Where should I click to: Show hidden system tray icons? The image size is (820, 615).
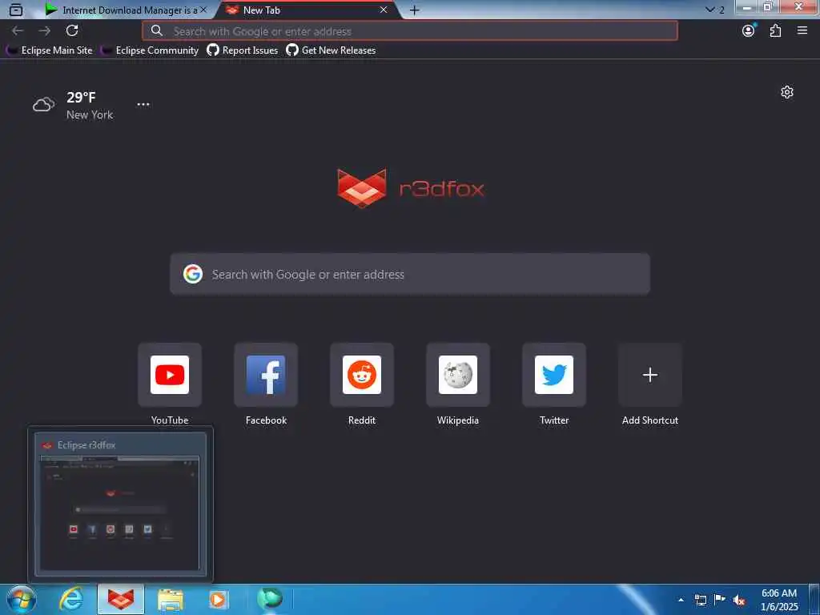coord(681,601)
